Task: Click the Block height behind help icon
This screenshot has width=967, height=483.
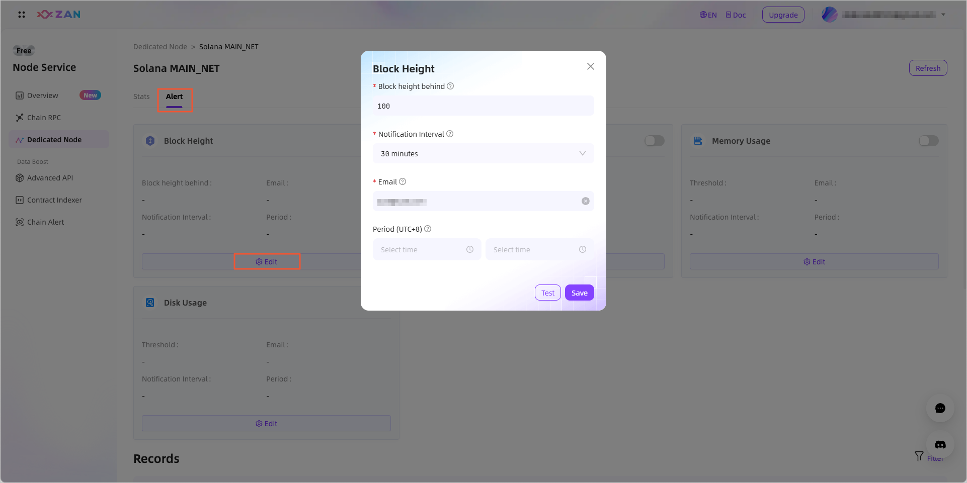Action: pos(450,86)
